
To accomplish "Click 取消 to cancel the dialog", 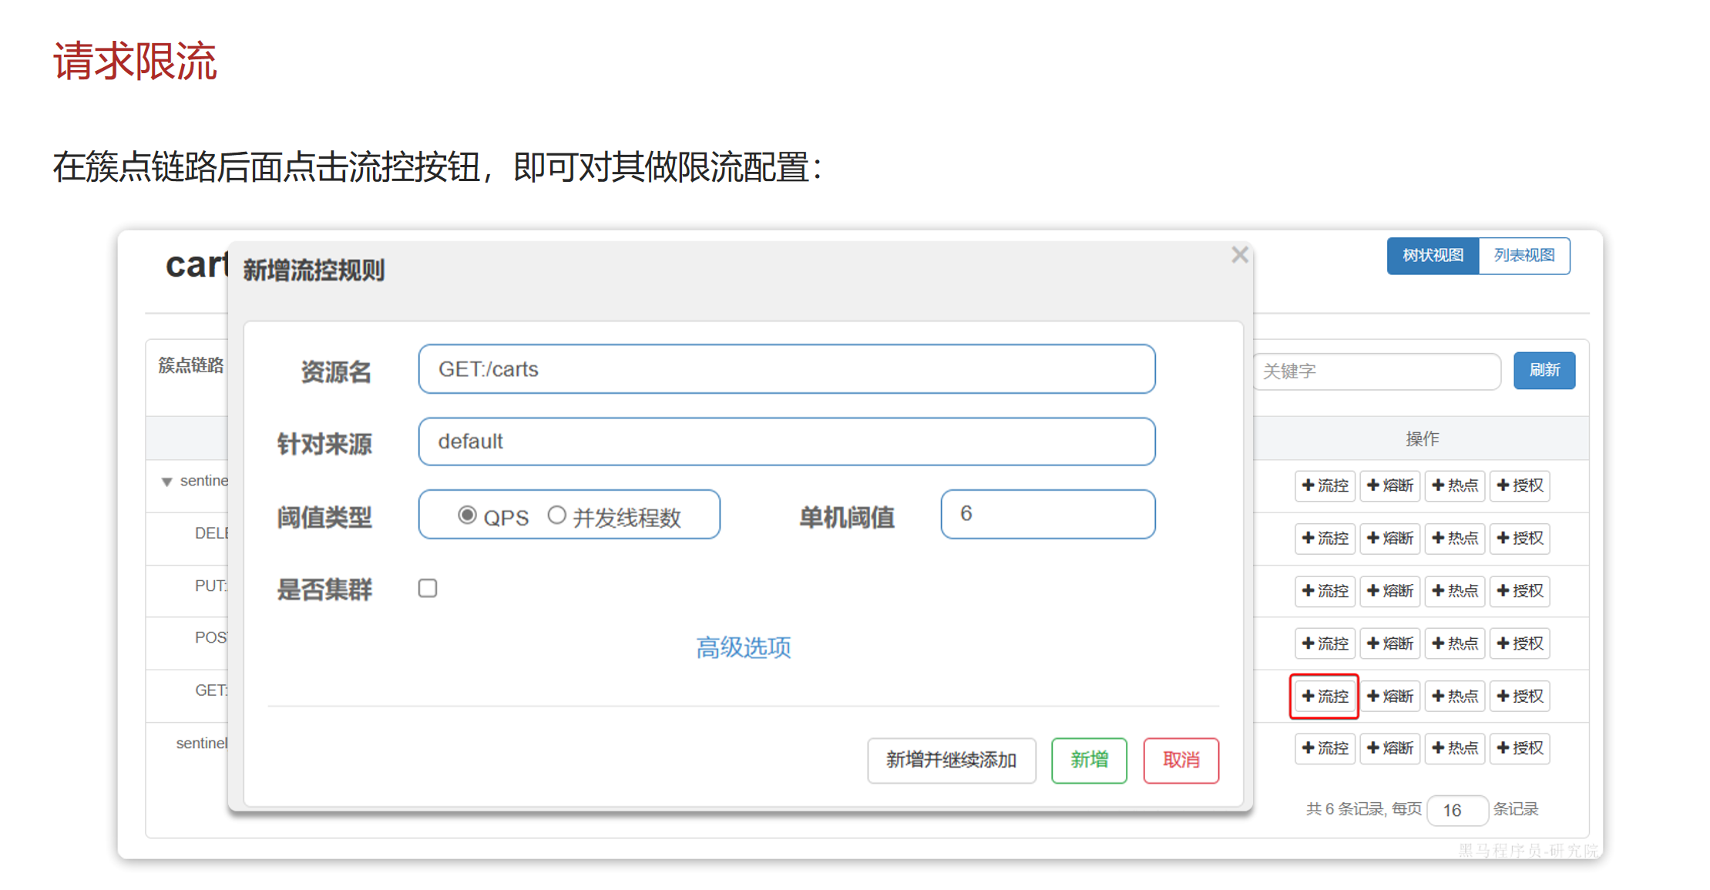I will pyautogui.click(x=1181, y=761).
